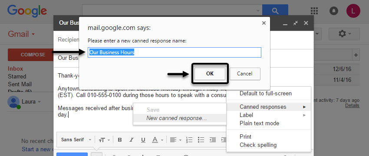Click the email dated 12/6/16

click(x=342, y=69)
